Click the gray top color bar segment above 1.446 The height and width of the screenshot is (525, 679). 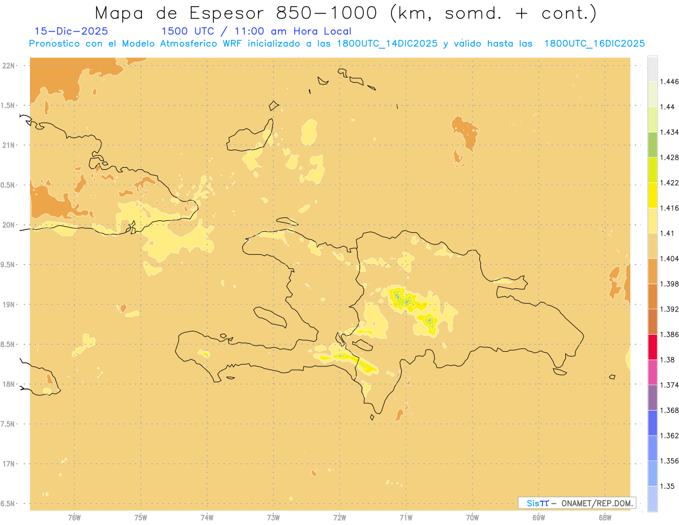click(653, 69)
